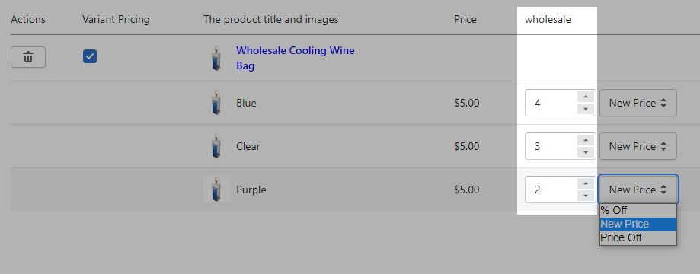Screen dimensions: 700x274
Task: Open the New Price dropdown for Blue
Action: click(638, 103)
